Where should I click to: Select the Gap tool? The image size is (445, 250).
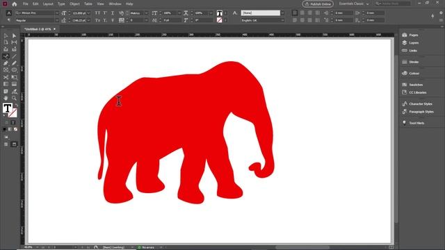coord(14,42)
